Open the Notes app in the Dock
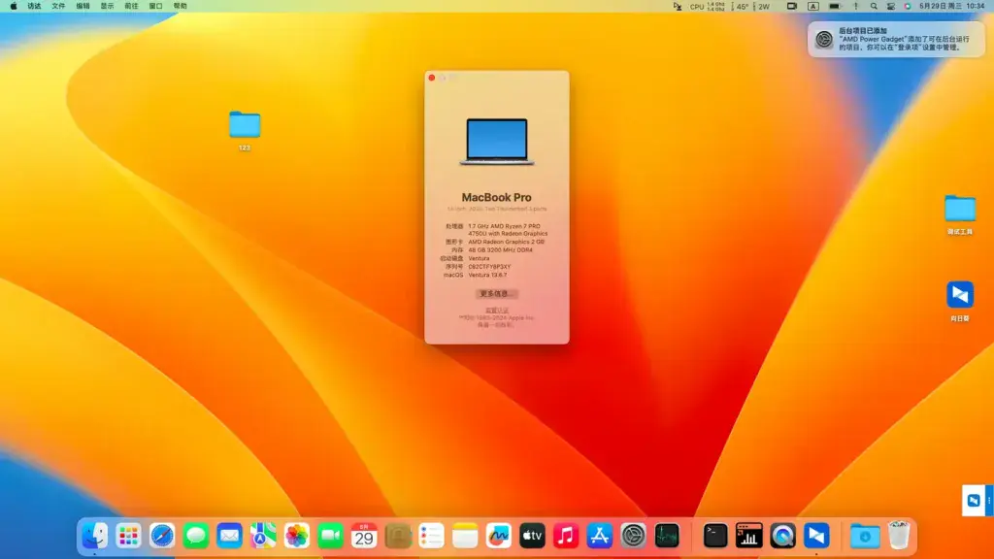Image resolution: width=994 pixels, height=559 pixels. [465, 536]
